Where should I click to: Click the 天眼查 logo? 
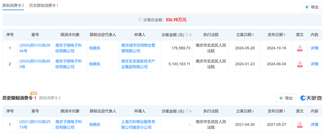[311, 98]
